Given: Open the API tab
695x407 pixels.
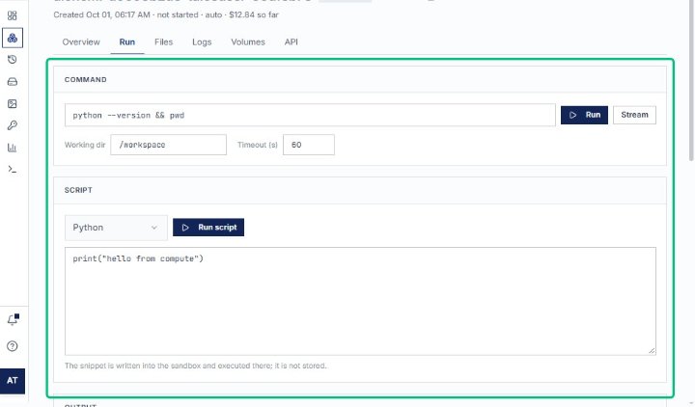Looking at the screenshot, I should click(291, 42).
